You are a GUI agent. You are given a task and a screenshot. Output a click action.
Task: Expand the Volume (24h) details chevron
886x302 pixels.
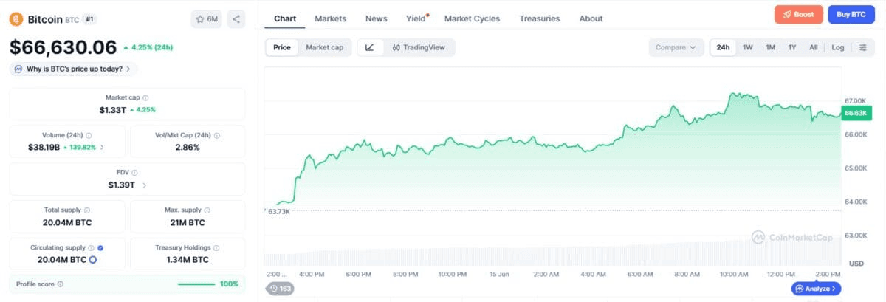click(102, 147)
